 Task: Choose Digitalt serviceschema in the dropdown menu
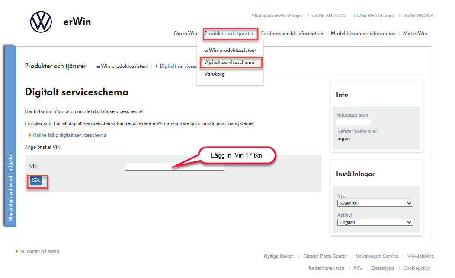click(x=229, y=62)
